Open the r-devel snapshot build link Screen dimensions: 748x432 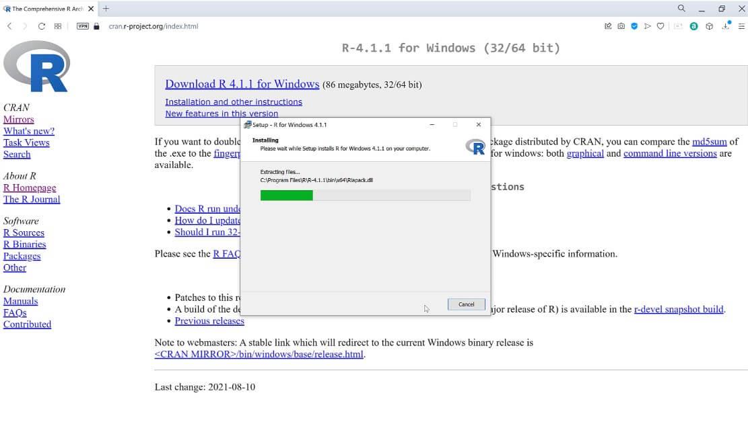(679, 309)
